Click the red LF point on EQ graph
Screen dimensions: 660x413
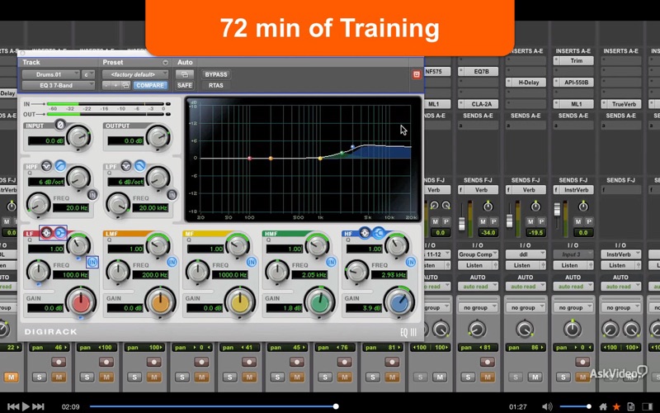pyautogui.click(x=250, y=159)
